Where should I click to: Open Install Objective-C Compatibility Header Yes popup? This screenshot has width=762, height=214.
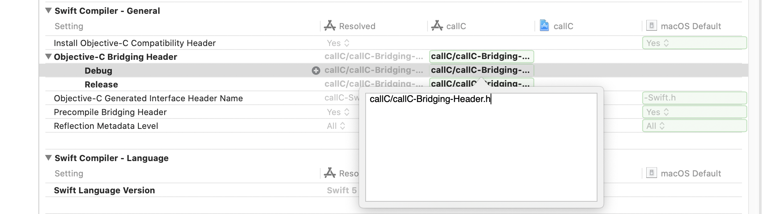point(338,43)
